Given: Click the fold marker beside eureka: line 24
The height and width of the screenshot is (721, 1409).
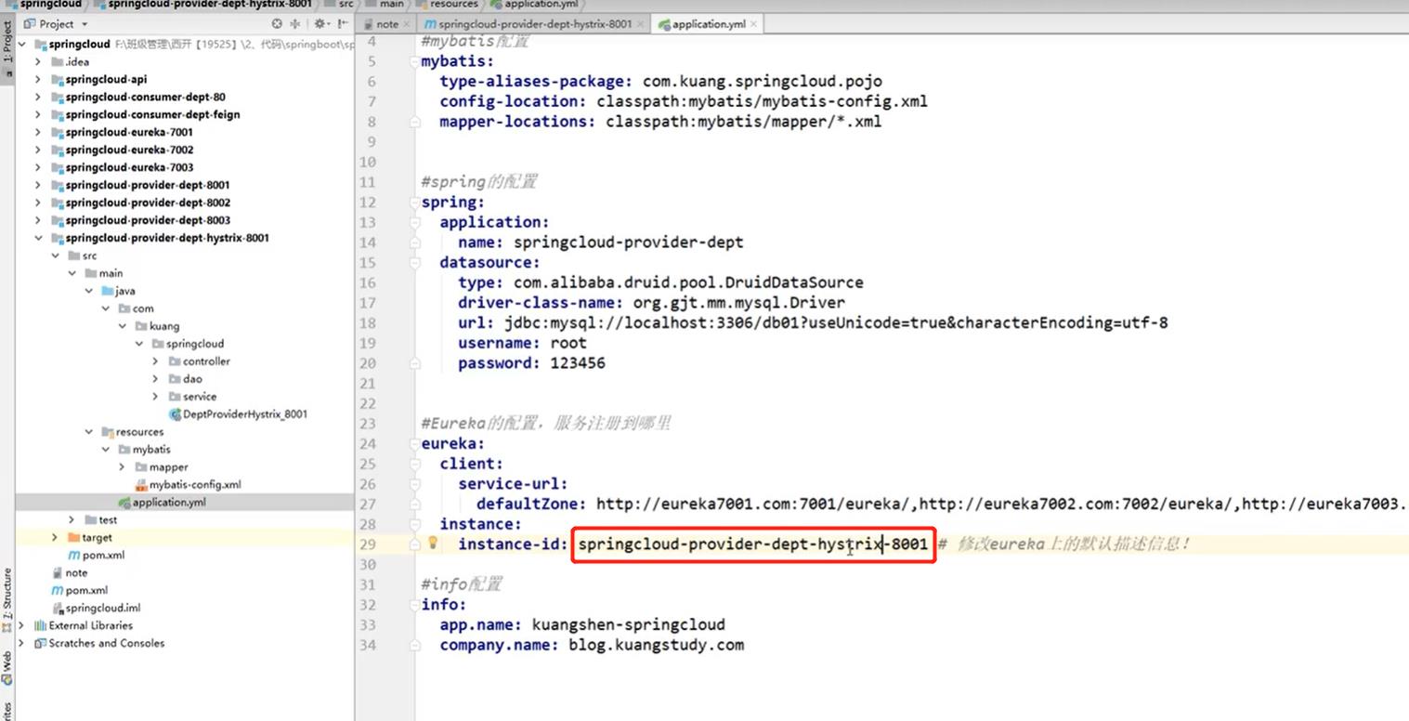Looking at the screenshot, I should [x=415, y=444].
